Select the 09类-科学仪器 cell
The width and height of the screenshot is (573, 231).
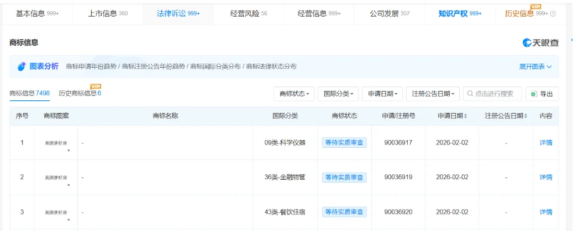point(285,143)
